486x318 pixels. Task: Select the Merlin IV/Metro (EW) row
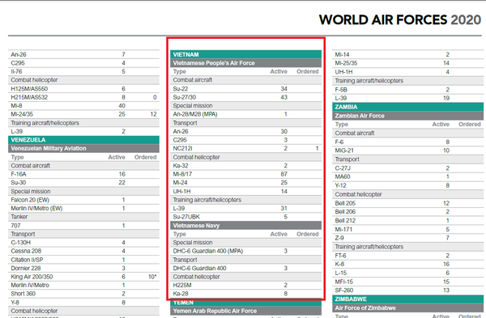[x=83, y=209]
